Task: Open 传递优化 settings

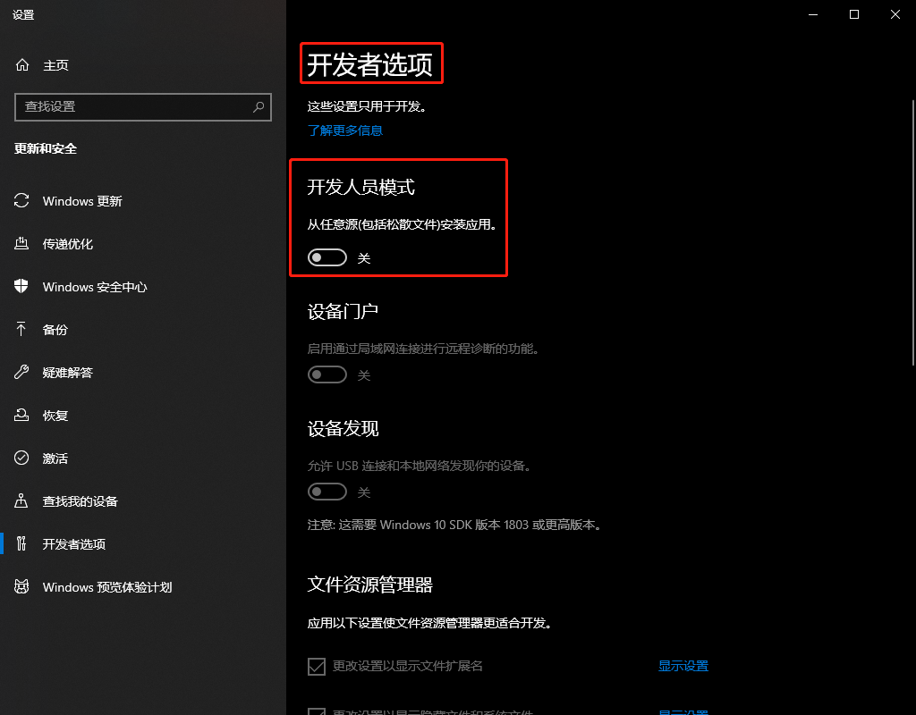Action: [x=68, y=244]
